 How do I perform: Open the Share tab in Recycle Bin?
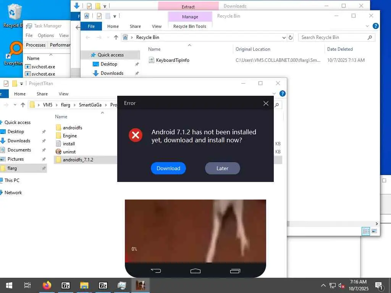[x=135, y=26]
